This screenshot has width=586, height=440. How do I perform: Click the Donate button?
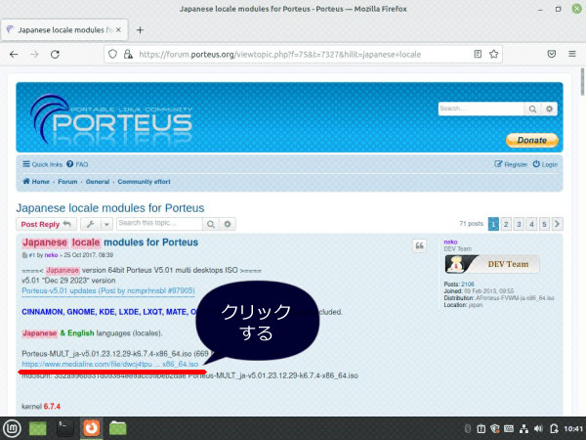(532, 140)
